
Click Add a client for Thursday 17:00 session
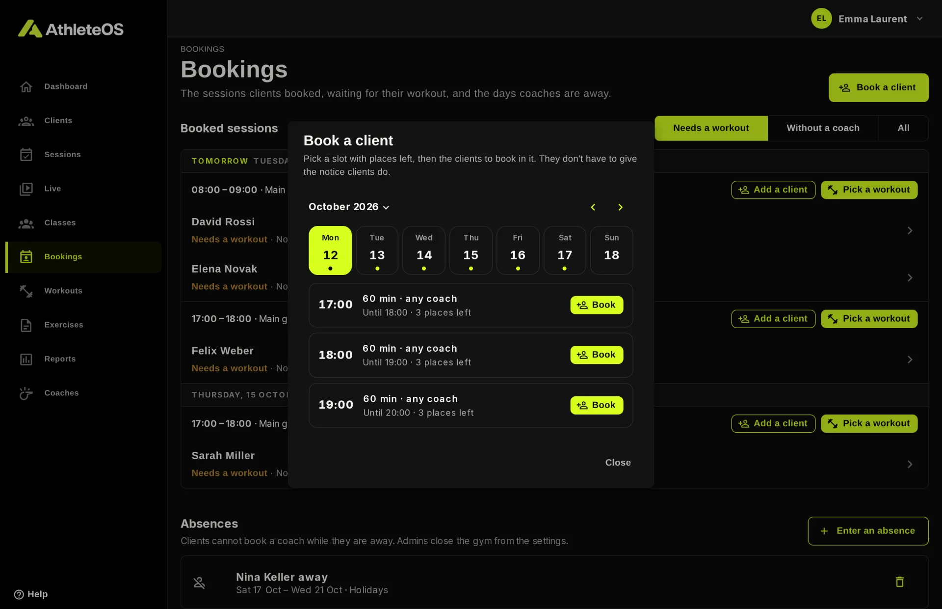pos(773,423)
